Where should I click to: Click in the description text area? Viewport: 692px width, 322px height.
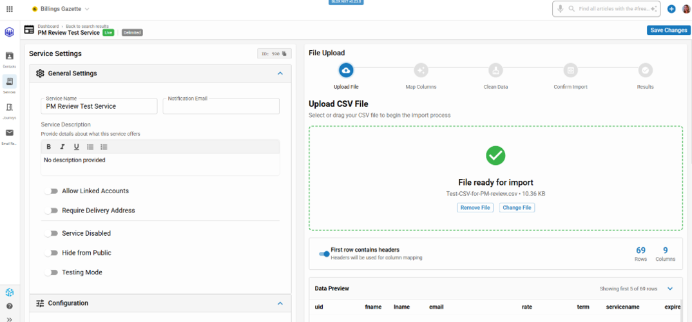coord(160,164)
